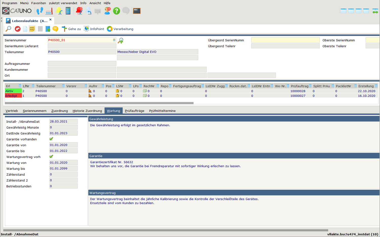Image resolution: width=380 pixels, height=237 pixels.
Task: Open the Seriennummer field list selector
Action: [114, 40]
